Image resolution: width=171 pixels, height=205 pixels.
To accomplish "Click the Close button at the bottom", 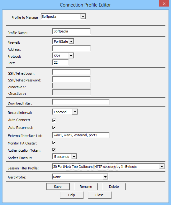I will (x=100, y=195).
